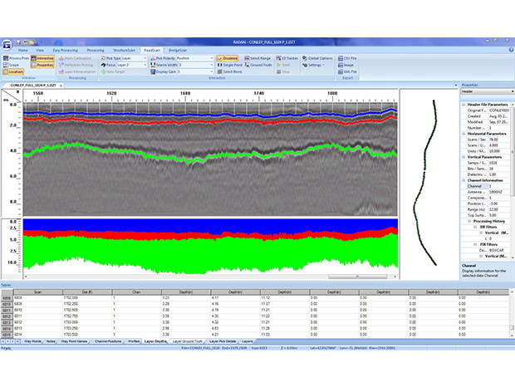Screen dimensions: 515x387
Task: Open the Notes table tab
Action: pos(51,341)
